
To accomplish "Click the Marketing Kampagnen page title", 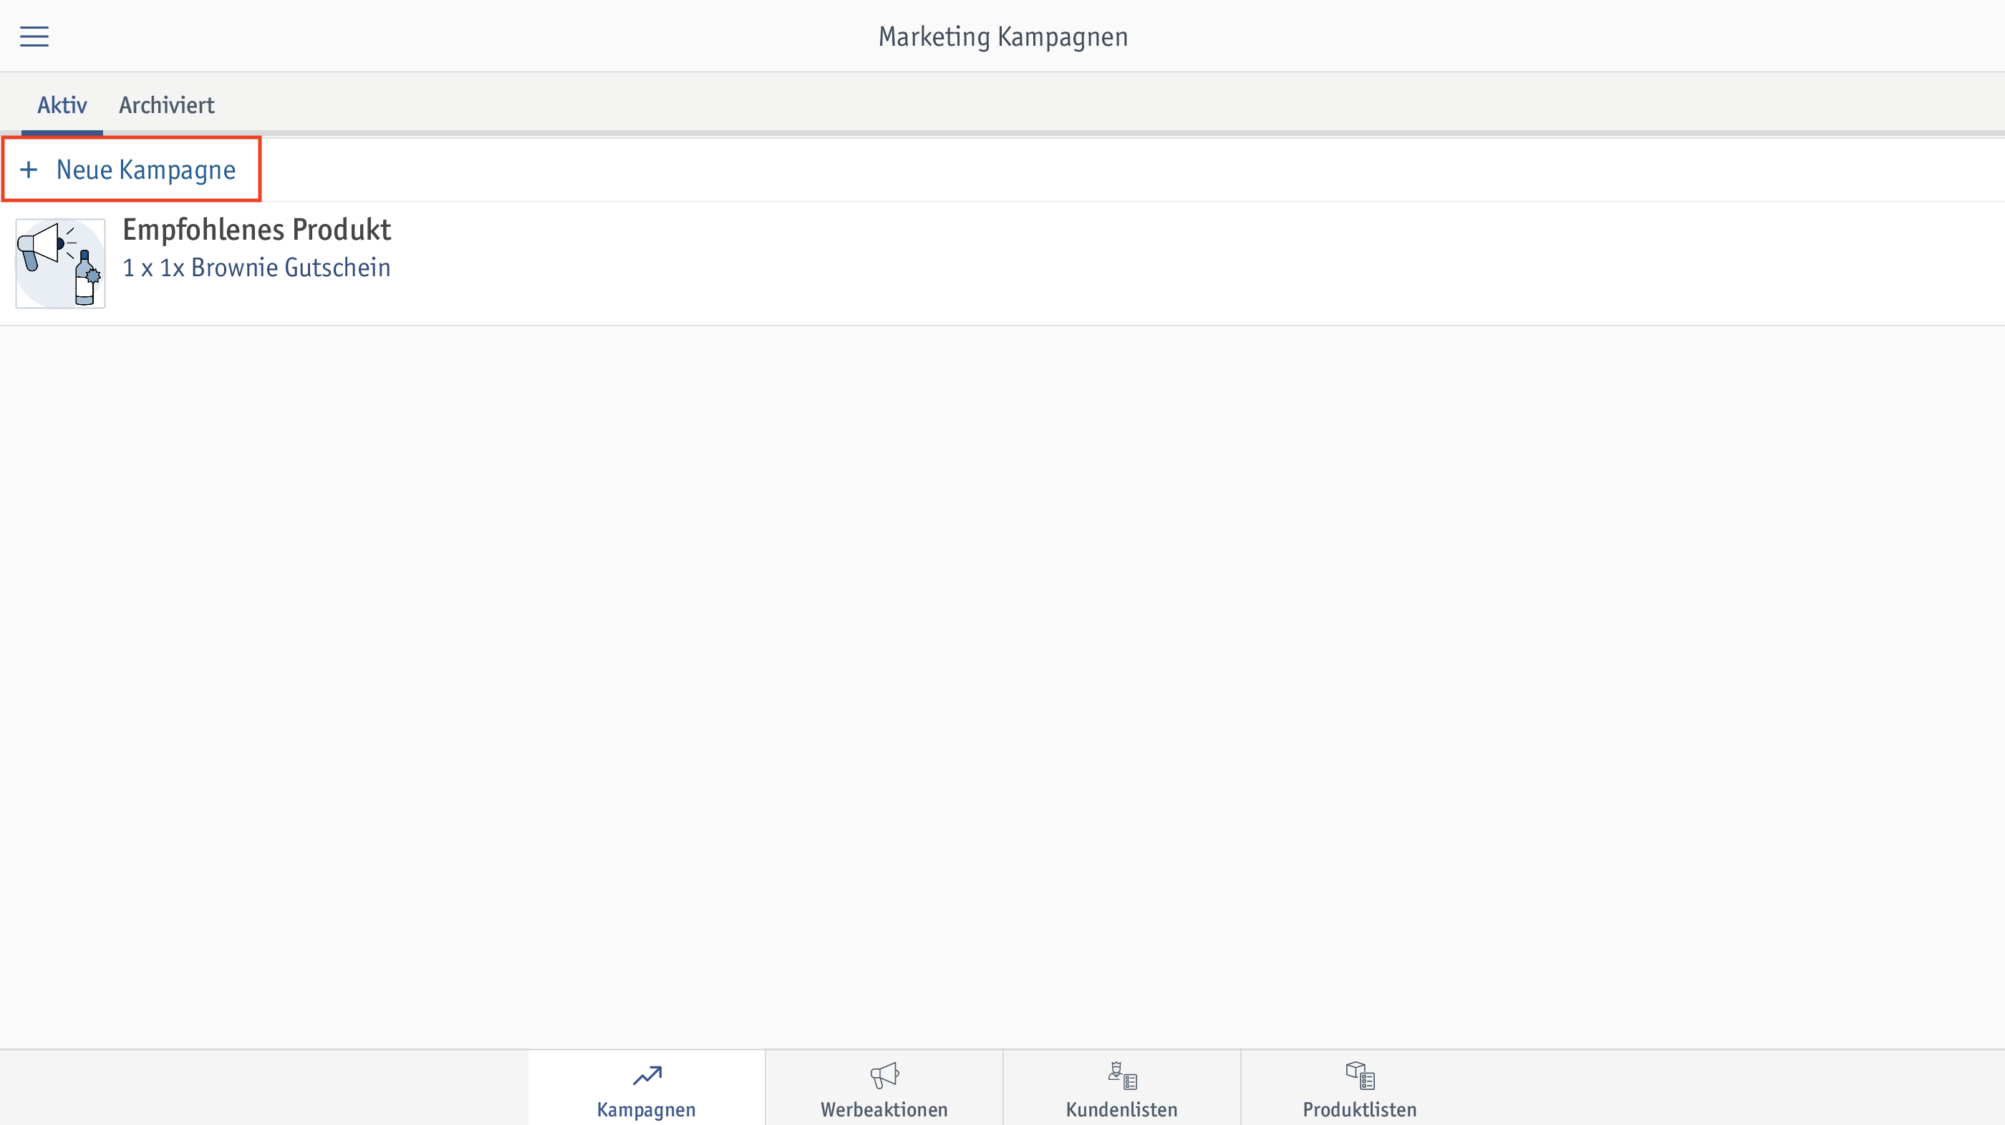I will (1002, 36).
